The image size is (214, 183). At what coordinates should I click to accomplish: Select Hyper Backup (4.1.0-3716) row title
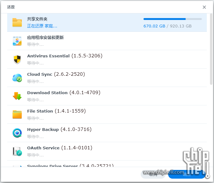[59, 130]
